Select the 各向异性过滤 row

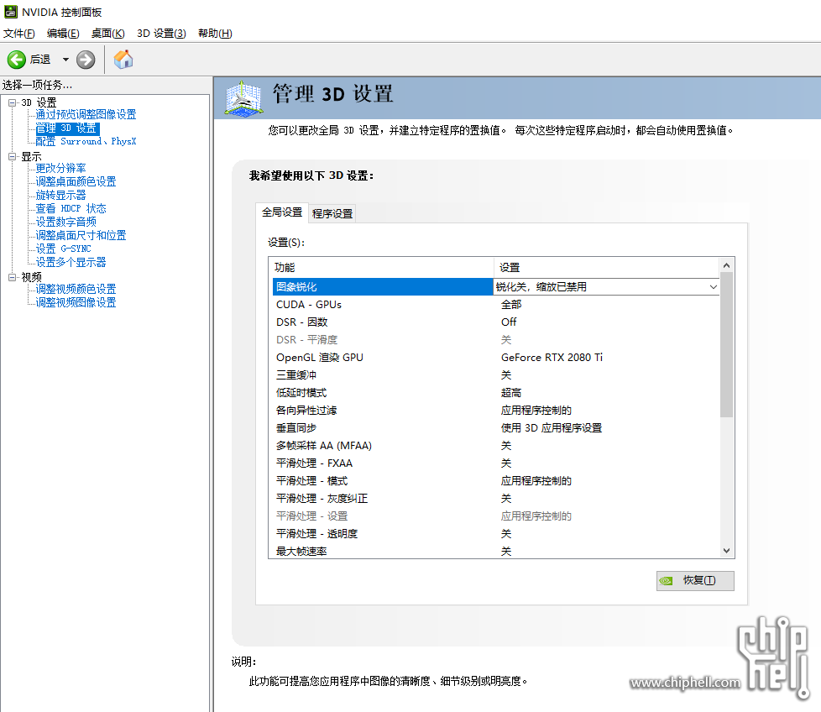point(496,411)
